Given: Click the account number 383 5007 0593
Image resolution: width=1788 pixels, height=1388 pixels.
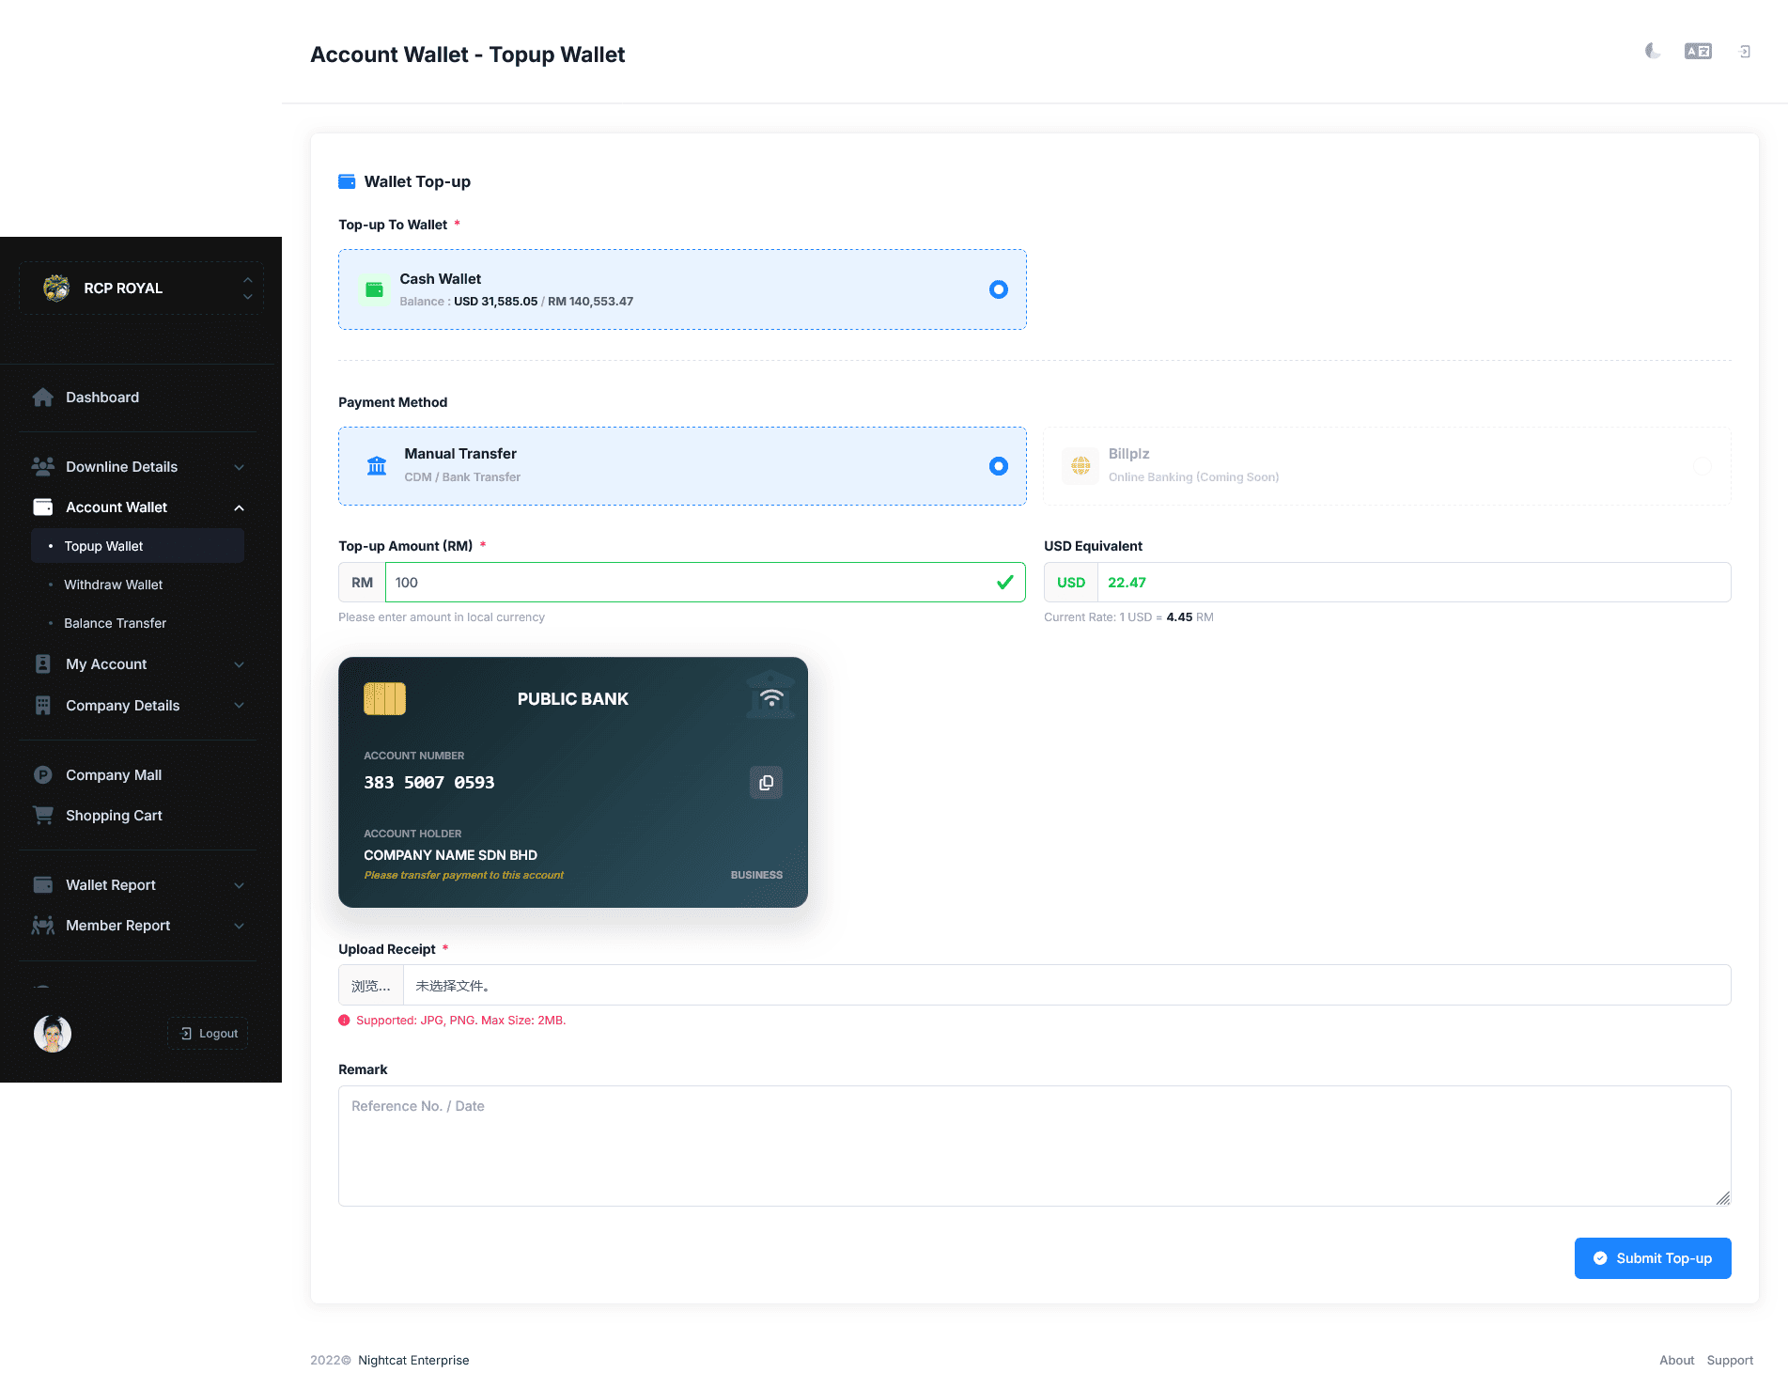Looking at the screenshot, I should coord(429,782).
